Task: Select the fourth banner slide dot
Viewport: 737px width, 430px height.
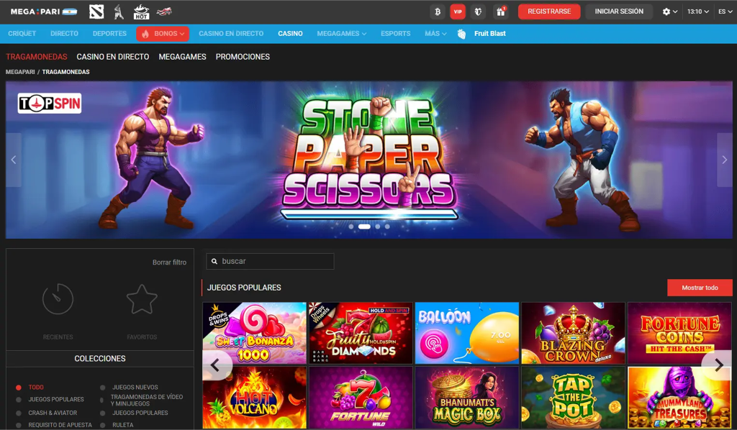Action: coord(387,227)
